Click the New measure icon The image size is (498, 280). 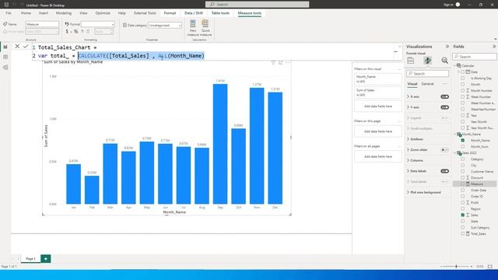pos(193,24)
